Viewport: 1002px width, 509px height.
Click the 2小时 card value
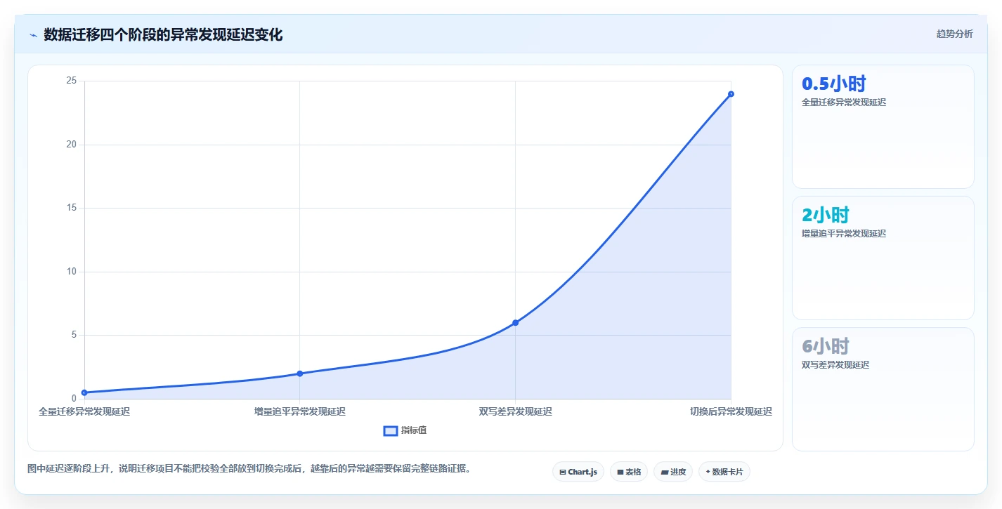[826, 215]
